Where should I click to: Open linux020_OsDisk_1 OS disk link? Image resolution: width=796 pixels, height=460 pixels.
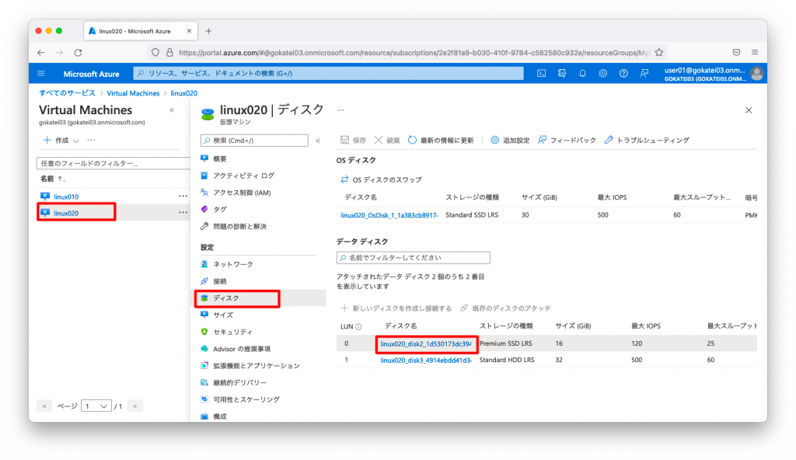click(x=389, y=215)
